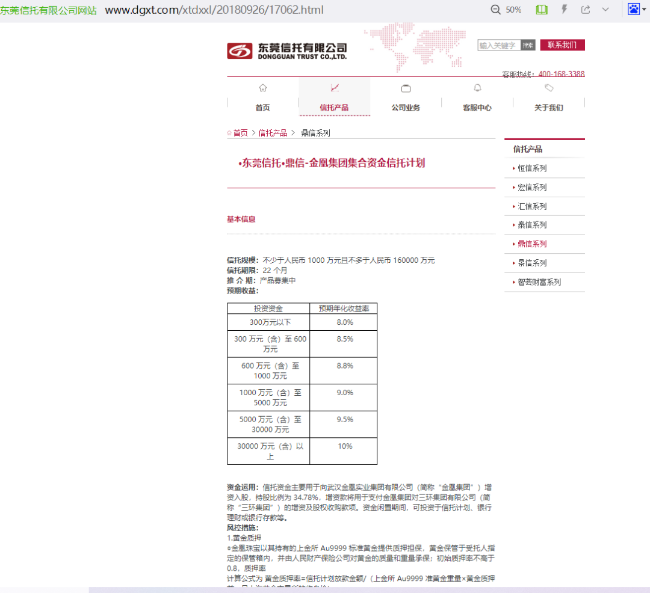Click the 联系我们 contact button
Image resolution: width=650 pixels, height=593 pixels.
coord(562,45)
